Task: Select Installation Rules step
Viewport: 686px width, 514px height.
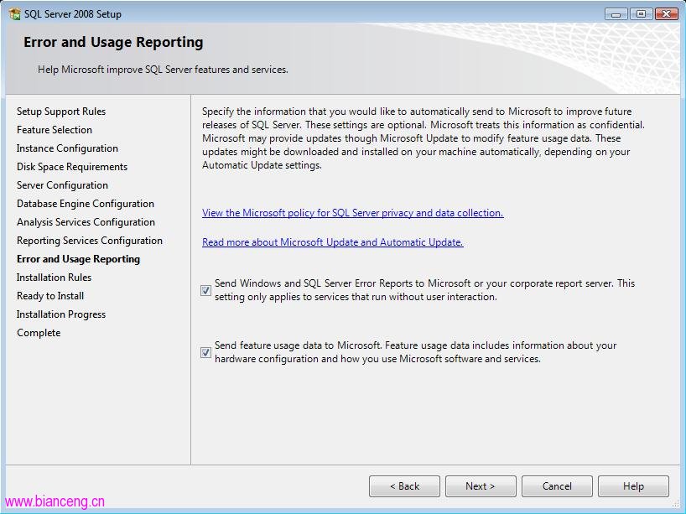Action: [54, 278]
